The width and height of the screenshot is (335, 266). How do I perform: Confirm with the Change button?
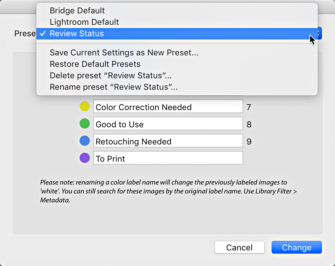pyautogui.click(x=296, y=247)
